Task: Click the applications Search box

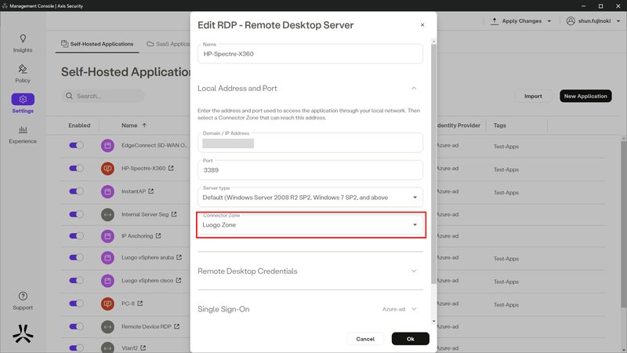Action: click(x=103, y=96)
